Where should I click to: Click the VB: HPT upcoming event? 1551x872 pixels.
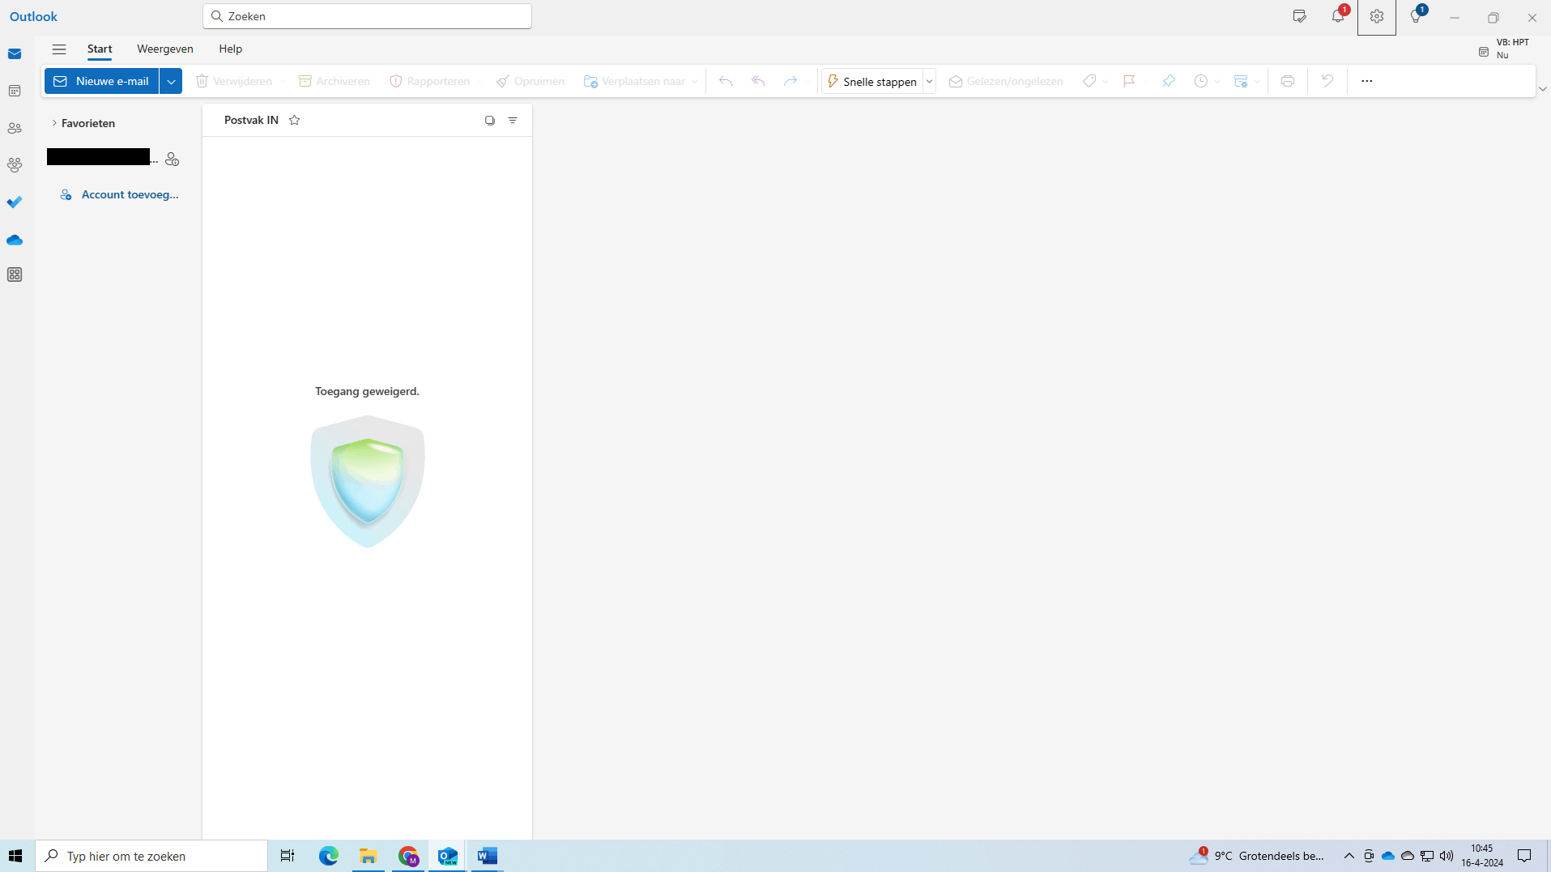[x=1505, y=49]
